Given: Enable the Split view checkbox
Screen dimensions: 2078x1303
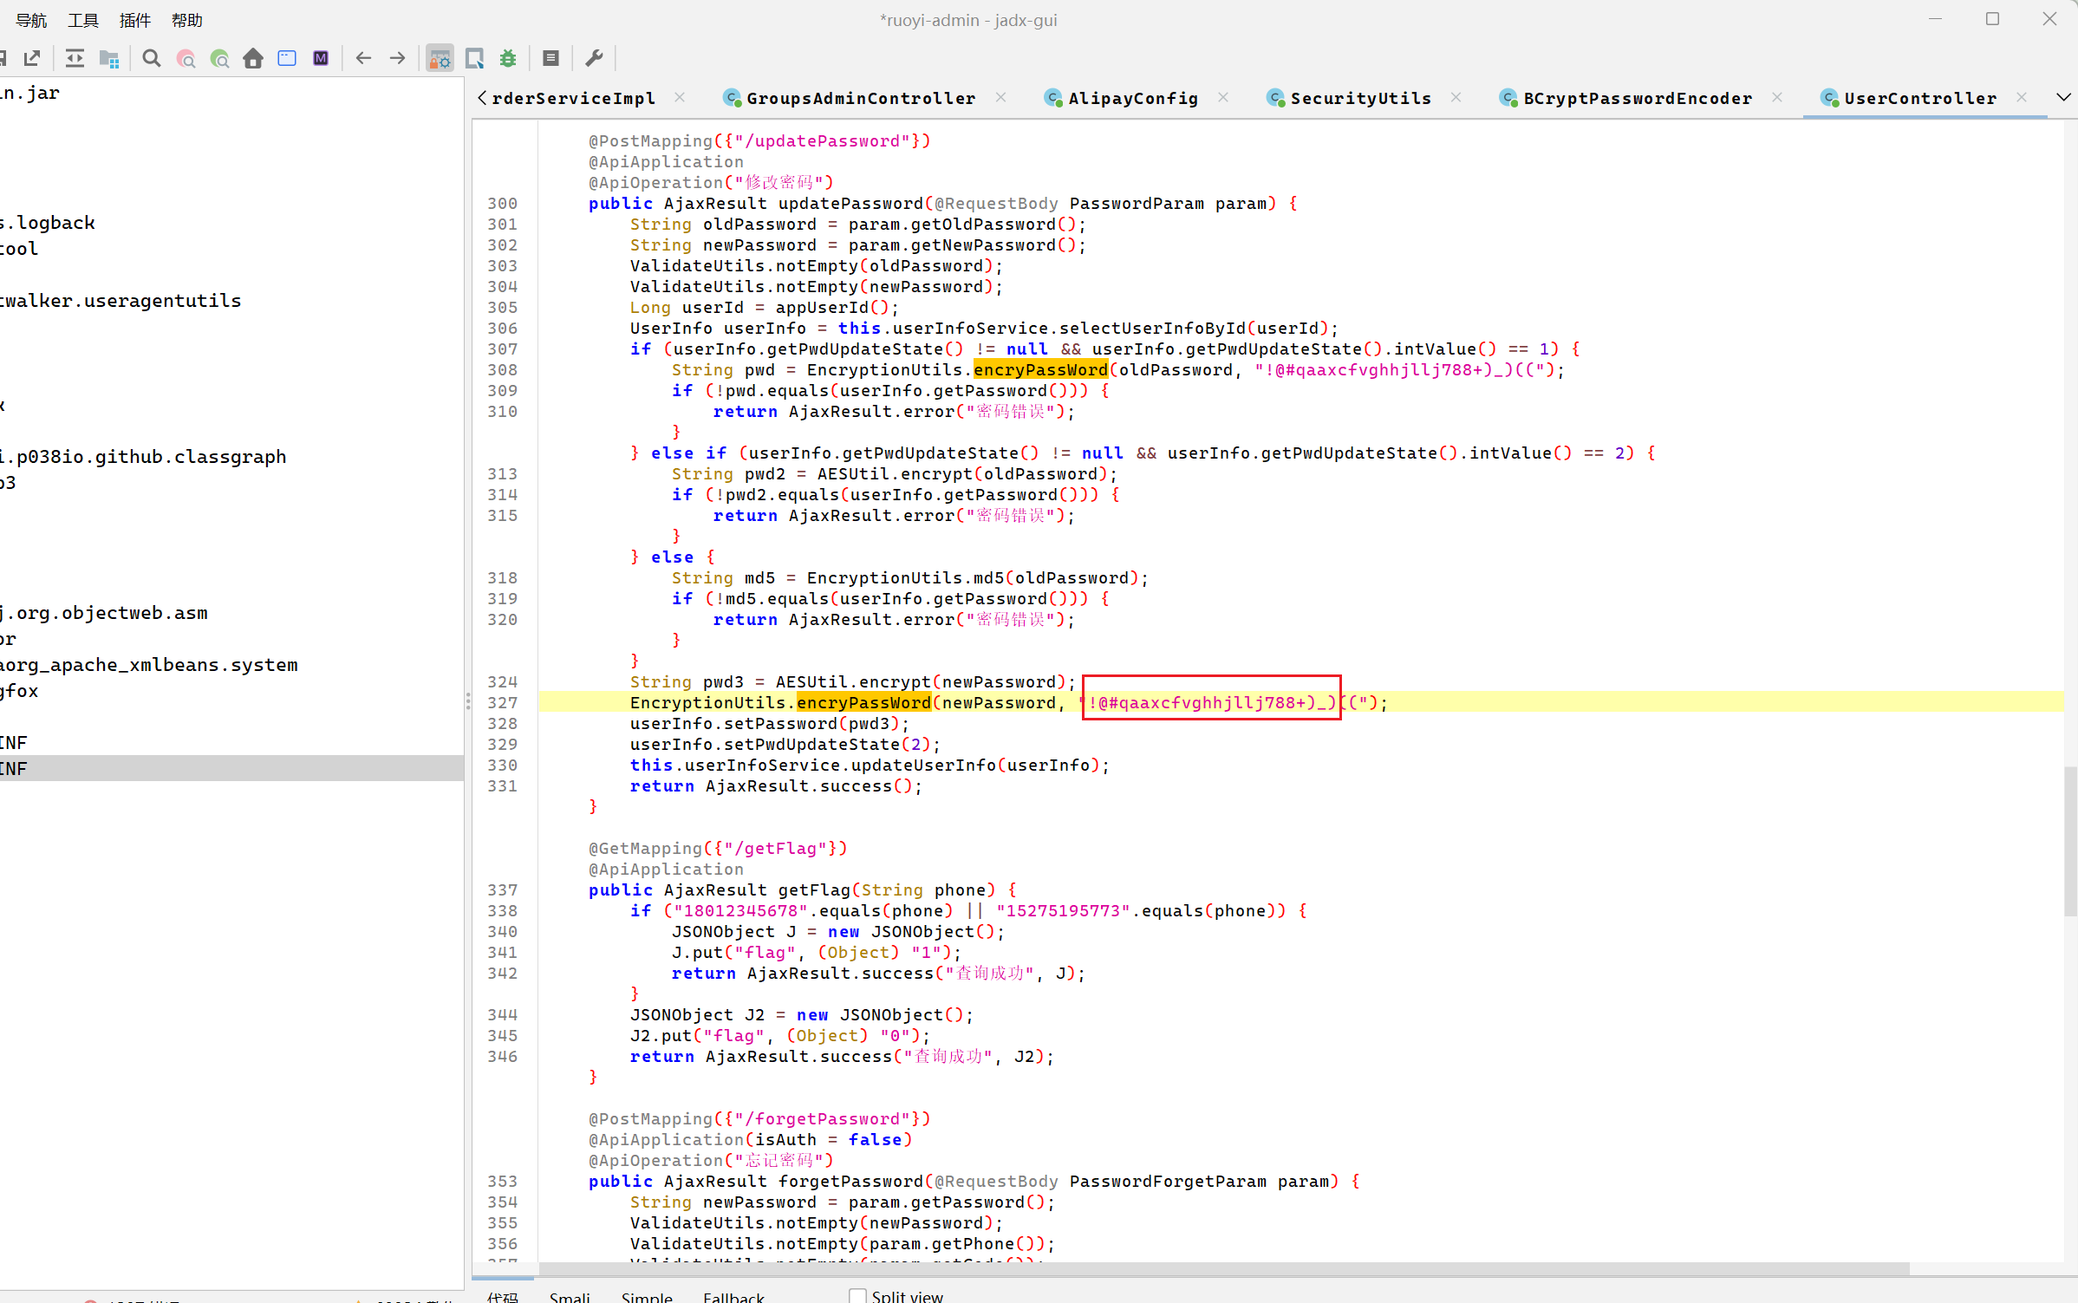Looking at the screenshot, I should (x=857, y=1295).
